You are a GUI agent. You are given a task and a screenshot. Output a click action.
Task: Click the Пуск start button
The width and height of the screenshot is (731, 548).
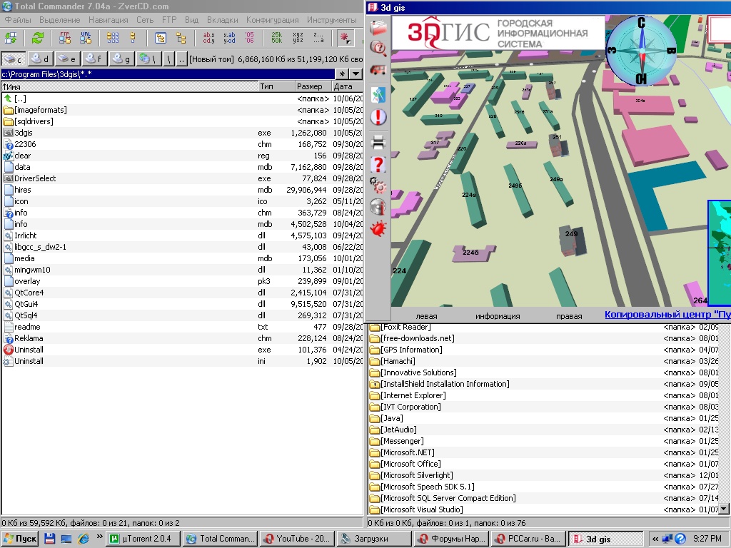pos(20,539)
